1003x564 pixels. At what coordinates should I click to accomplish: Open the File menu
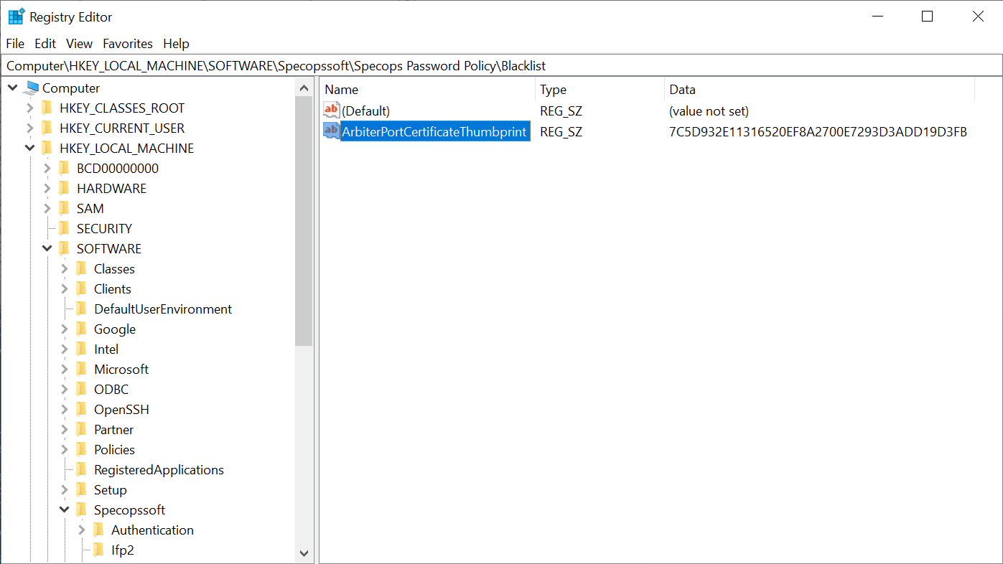coord(15,44)
